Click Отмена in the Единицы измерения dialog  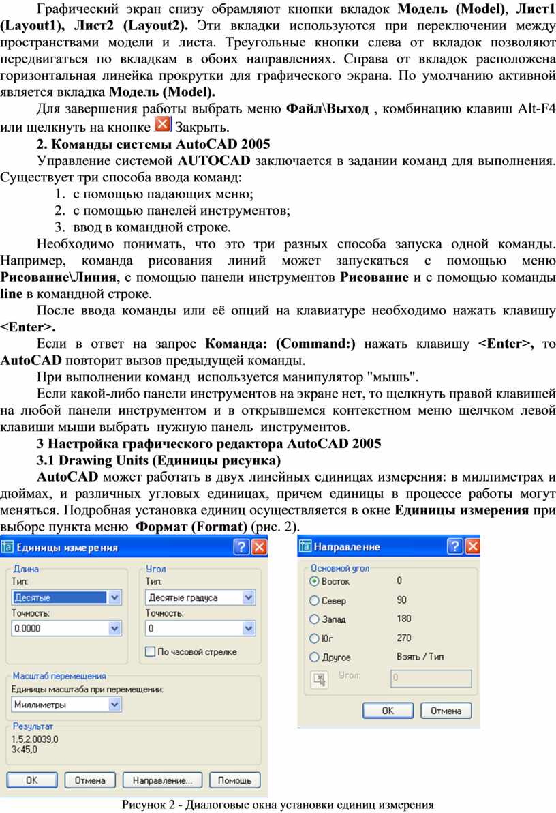[90, 780]
